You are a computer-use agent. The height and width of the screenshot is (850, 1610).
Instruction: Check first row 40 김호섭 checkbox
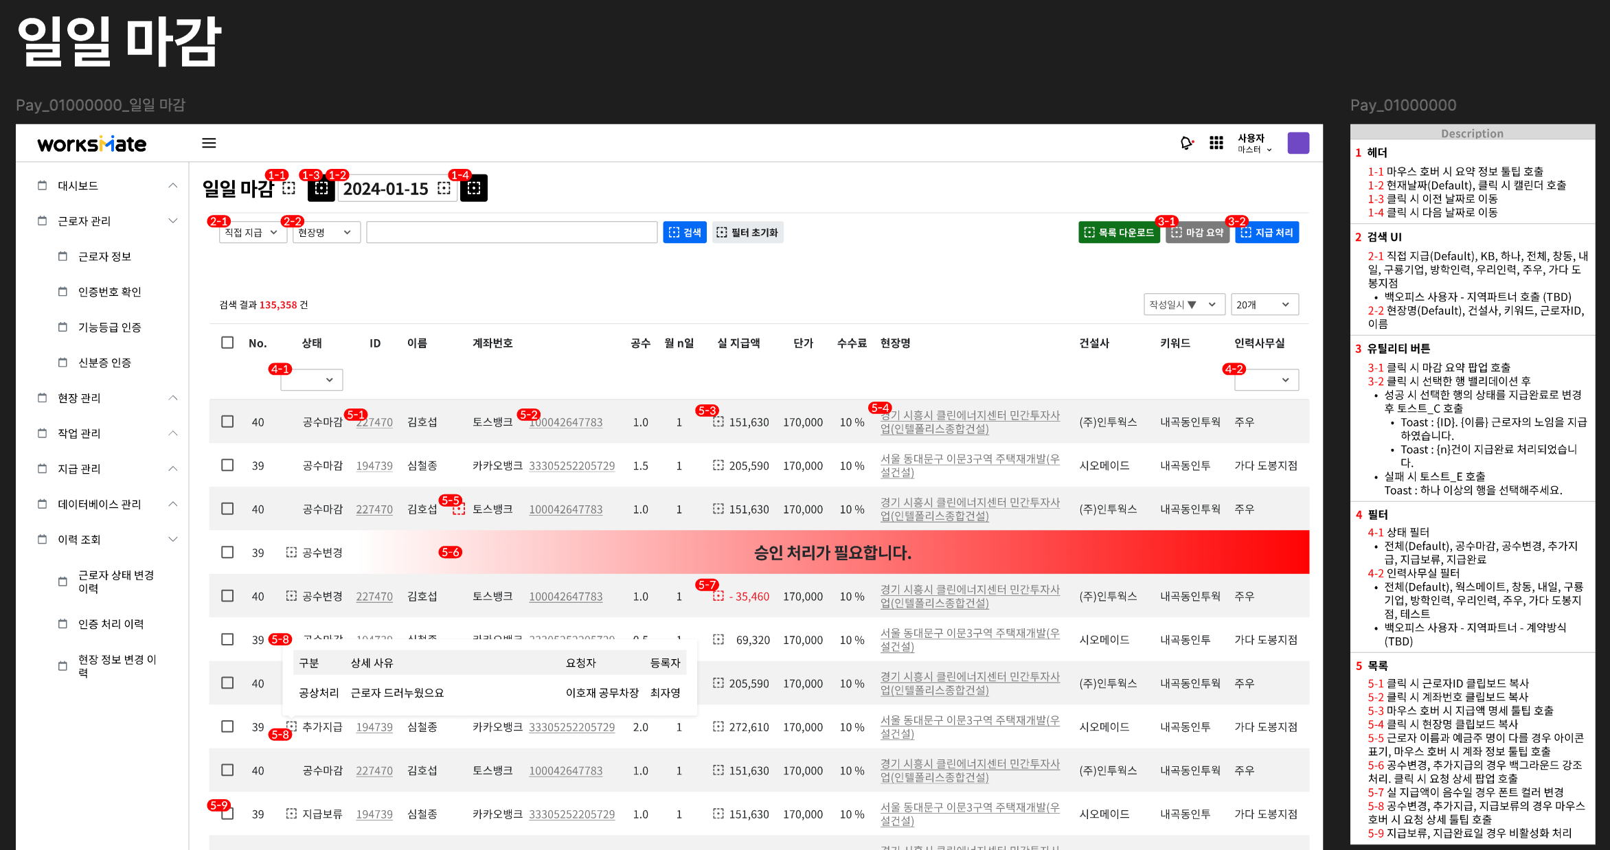point(227,422)
